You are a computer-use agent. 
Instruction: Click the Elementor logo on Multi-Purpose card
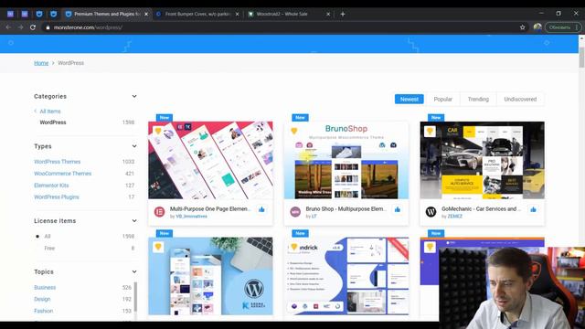[159, 212]
